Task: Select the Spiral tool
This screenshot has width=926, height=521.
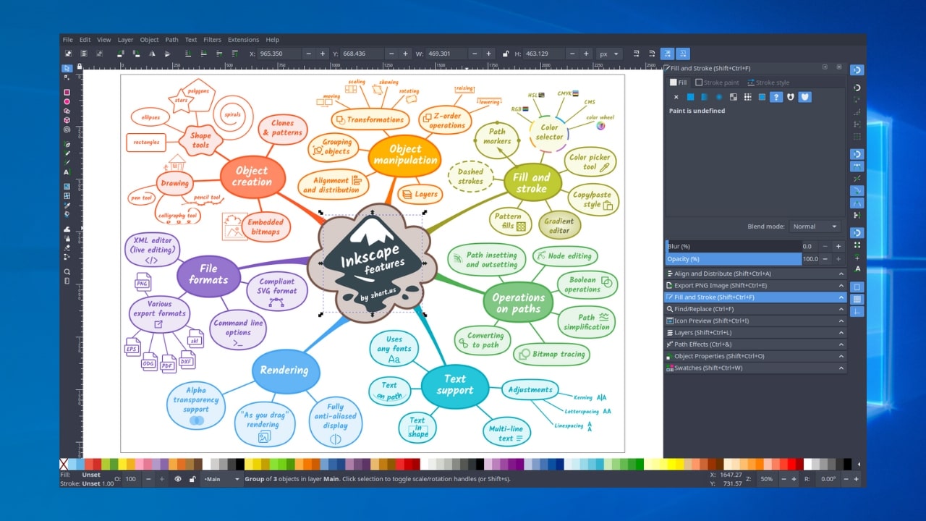Action: 67,130
